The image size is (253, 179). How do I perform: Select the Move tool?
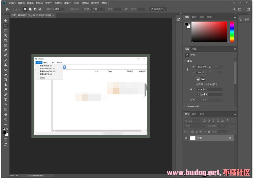click(5, 21)
